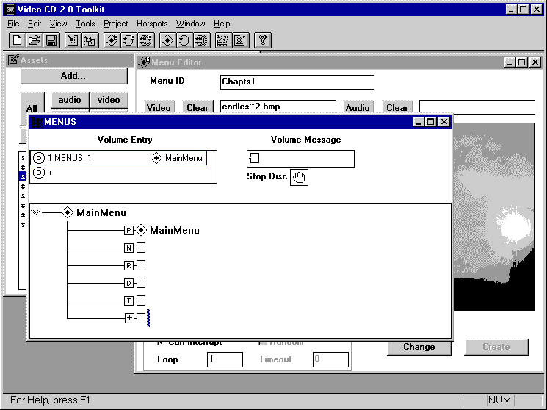The height and width of the screenshot is (410, 547).
Task: Click the Menu Editor window title bar
Action: [319, 62]
